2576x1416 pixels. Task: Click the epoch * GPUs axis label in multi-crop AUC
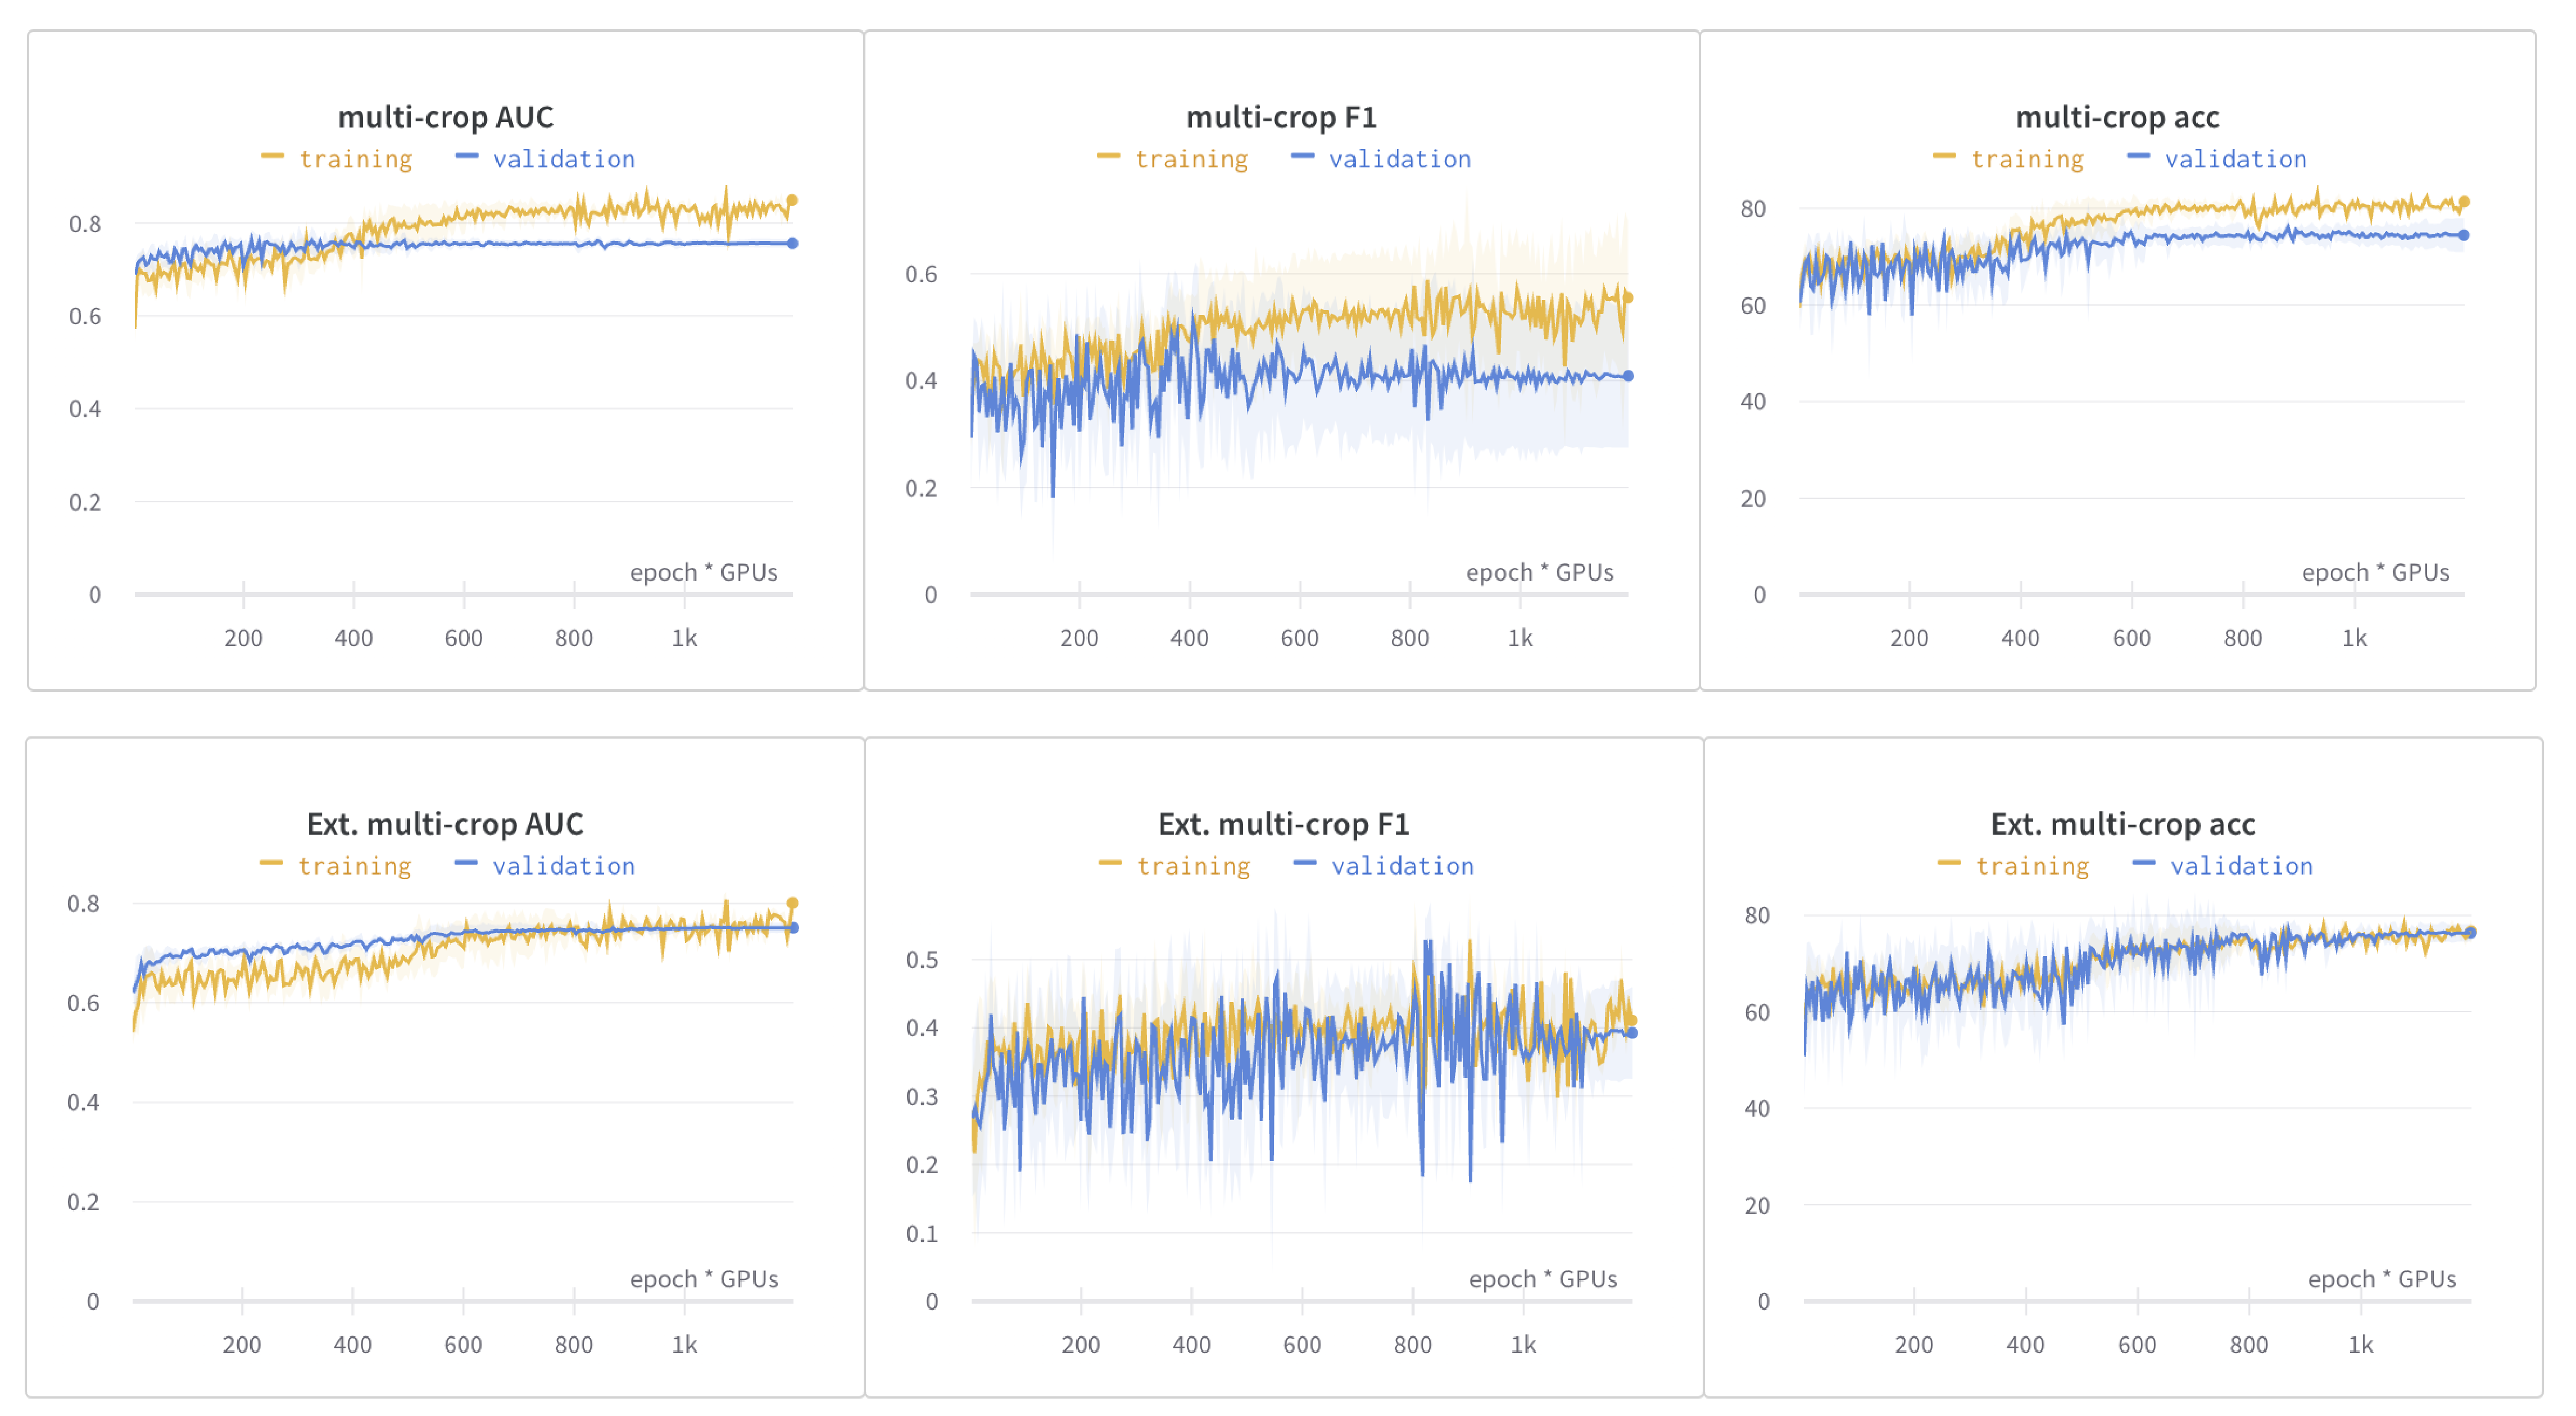704,572
